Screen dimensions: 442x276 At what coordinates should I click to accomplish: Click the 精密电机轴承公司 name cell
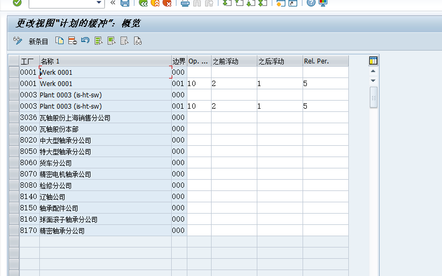[106, 174]
